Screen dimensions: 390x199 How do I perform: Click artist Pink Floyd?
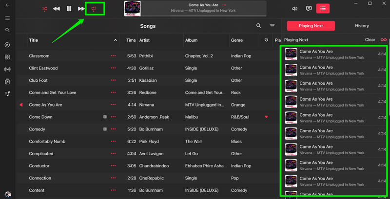point(149,142)
